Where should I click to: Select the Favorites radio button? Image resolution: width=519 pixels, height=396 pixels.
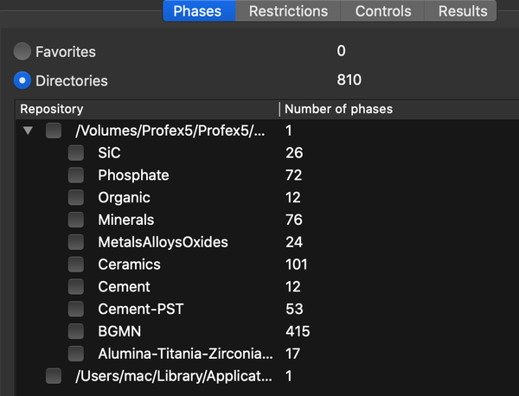(23, 52)
